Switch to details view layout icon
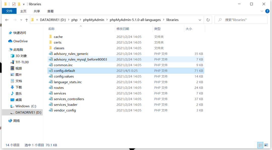The width and height of the screenshot is (272, 150). coord(260,145)
